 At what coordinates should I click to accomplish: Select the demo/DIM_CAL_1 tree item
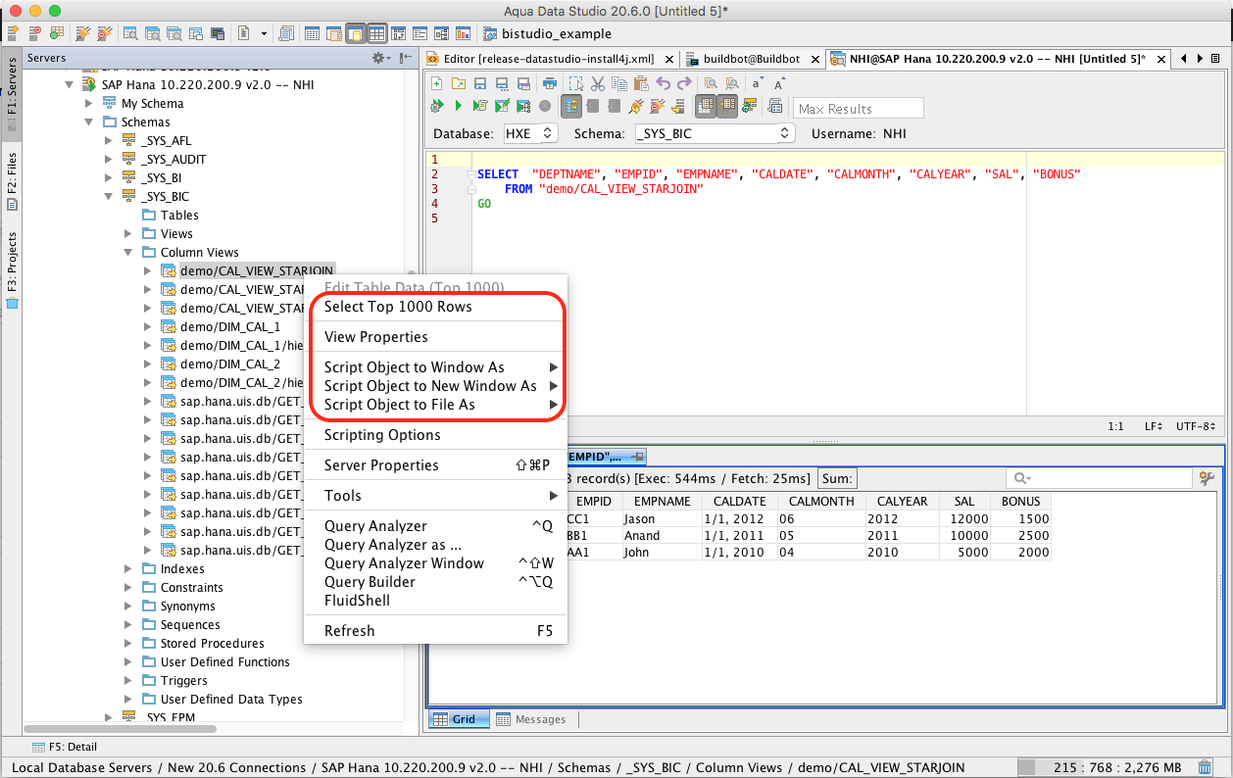(x=230, y=327)
